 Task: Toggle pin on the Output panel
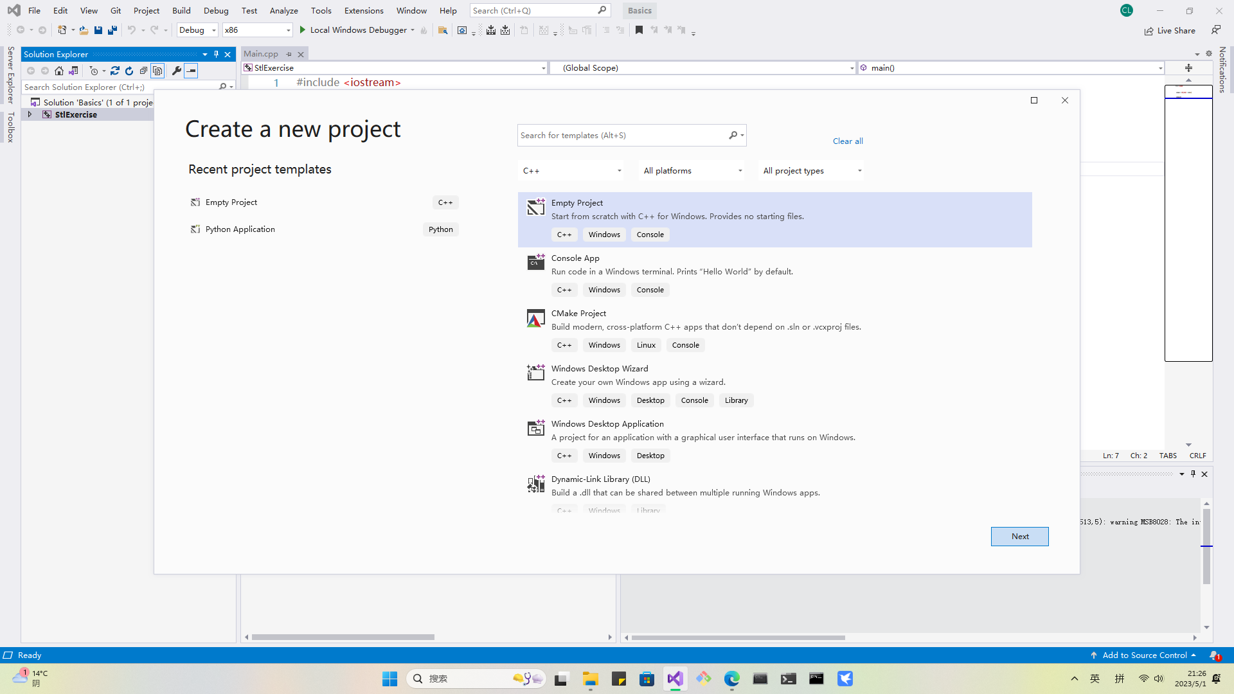[x=1193, y=474]
